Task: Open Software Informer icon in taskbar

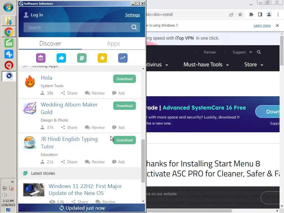Action: click(9, 76)
